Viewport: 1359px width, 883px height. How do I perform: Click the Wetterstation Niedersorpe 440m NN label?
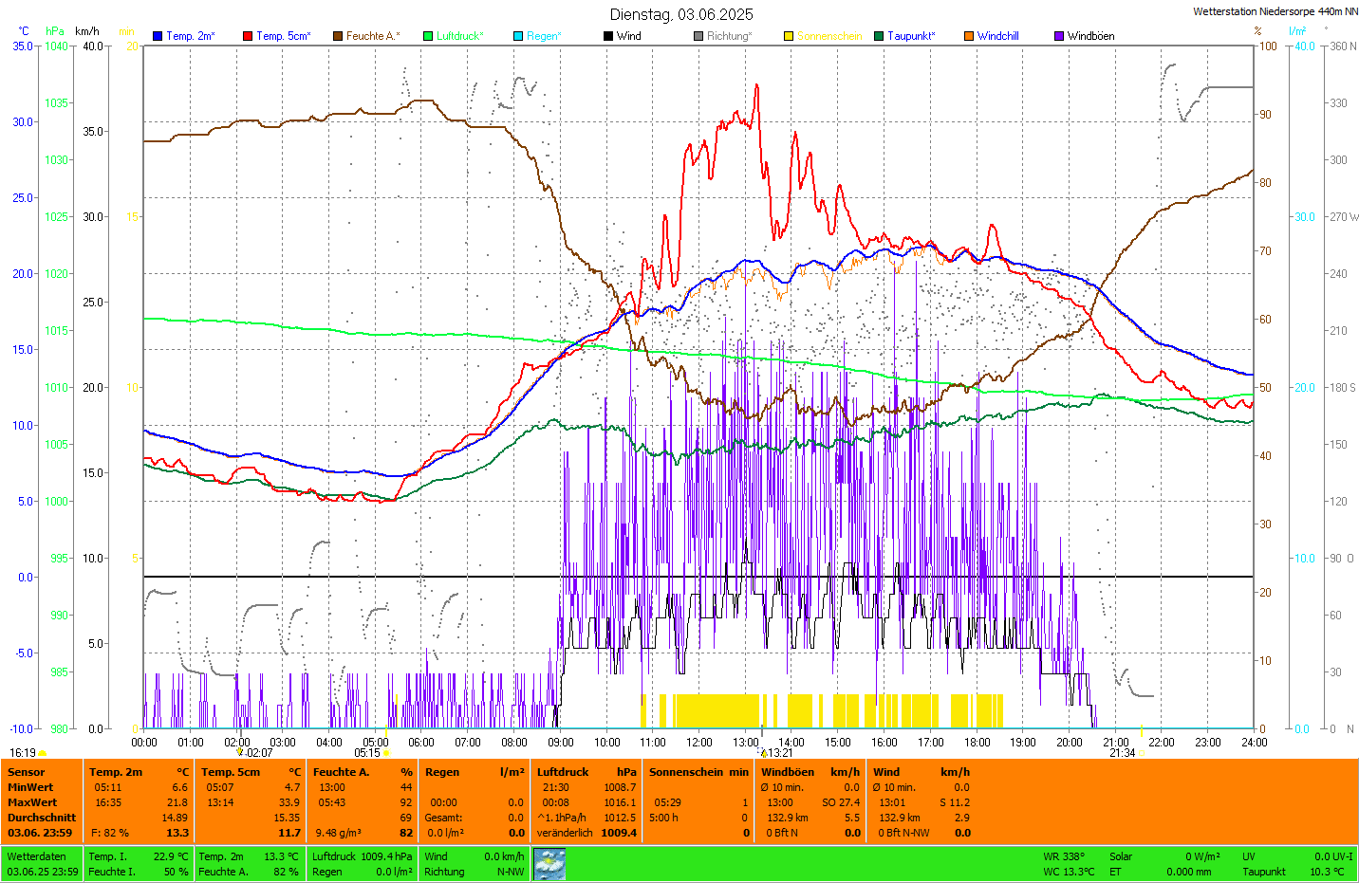(1275, 11)
